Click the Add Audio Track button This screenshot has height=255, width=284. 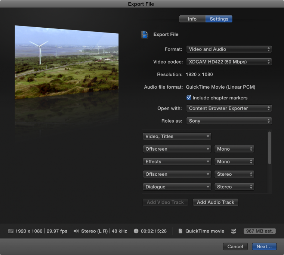(215, 202)
